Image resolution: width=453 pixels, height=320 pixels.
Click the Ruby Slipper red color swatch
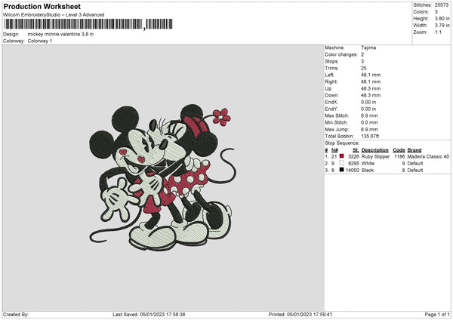pyautogui.click(x=342, y=156)
